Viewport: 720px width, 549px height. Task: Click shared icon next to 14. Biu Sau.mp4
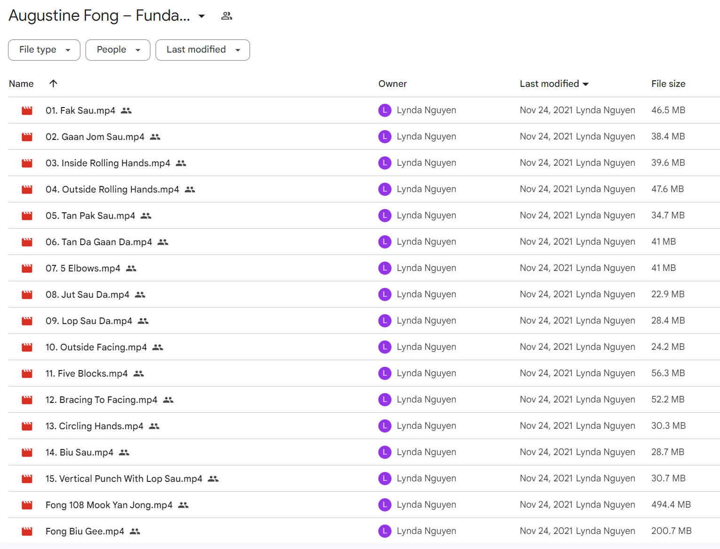[x=124, y=453]
